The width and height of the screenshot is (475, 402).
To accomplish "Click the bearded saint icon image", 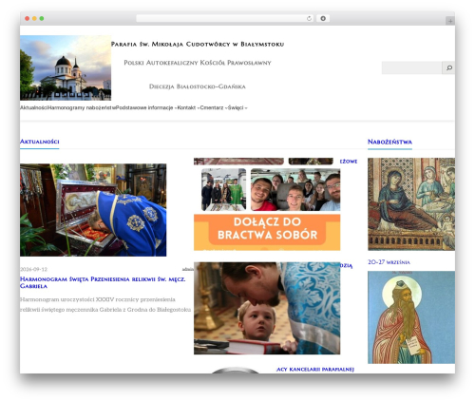I will (x=411, y=317).
